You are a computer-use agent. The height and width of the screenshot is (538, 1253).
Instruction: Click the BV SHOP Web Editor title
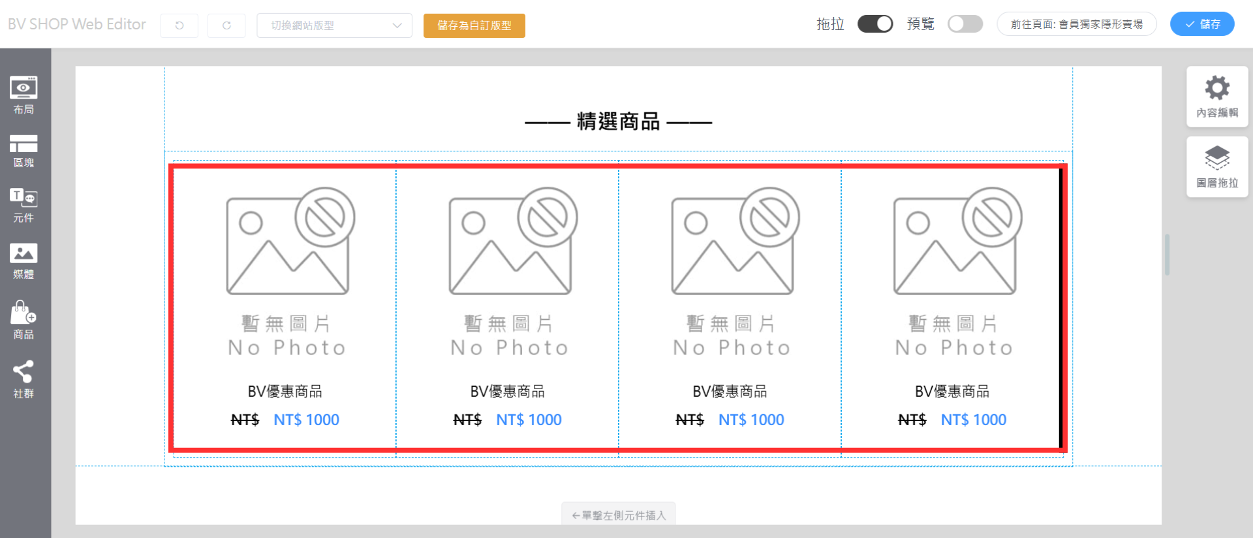pos(77,24)
